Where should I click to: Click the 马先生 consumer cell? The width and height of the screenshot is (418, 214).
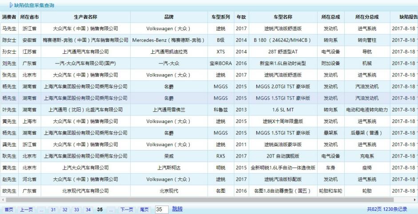point(9,28)
